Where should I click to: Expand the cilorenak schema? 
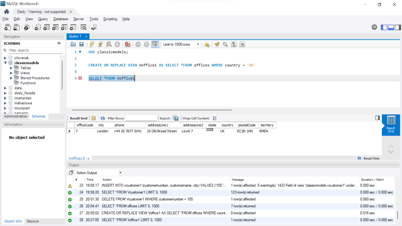pos(5,58)
